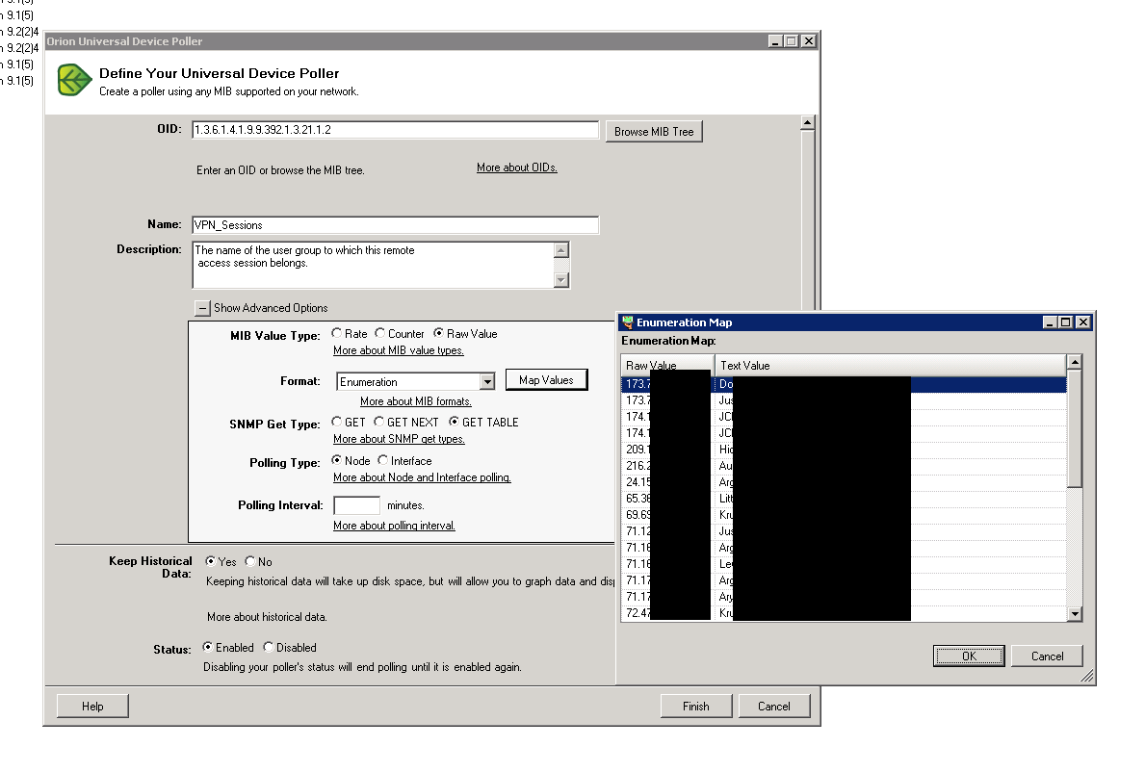Select the 72.47 raw value row
Image resolution: width=1145 pixels, height=772 pixels.
tap(844, 613)
